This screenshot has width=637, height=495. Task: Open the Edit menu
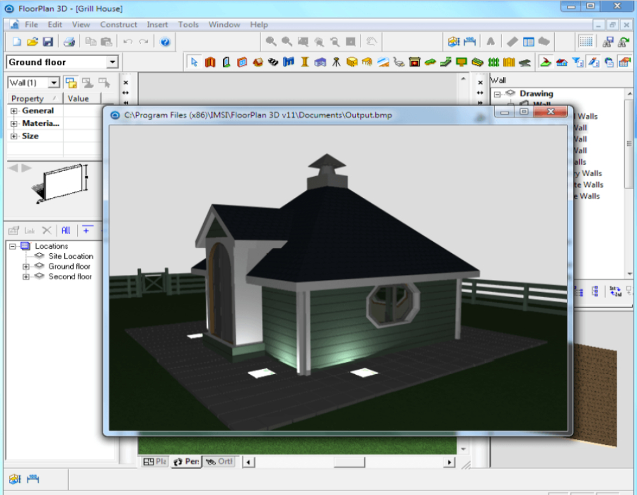[x=55, y=24]
